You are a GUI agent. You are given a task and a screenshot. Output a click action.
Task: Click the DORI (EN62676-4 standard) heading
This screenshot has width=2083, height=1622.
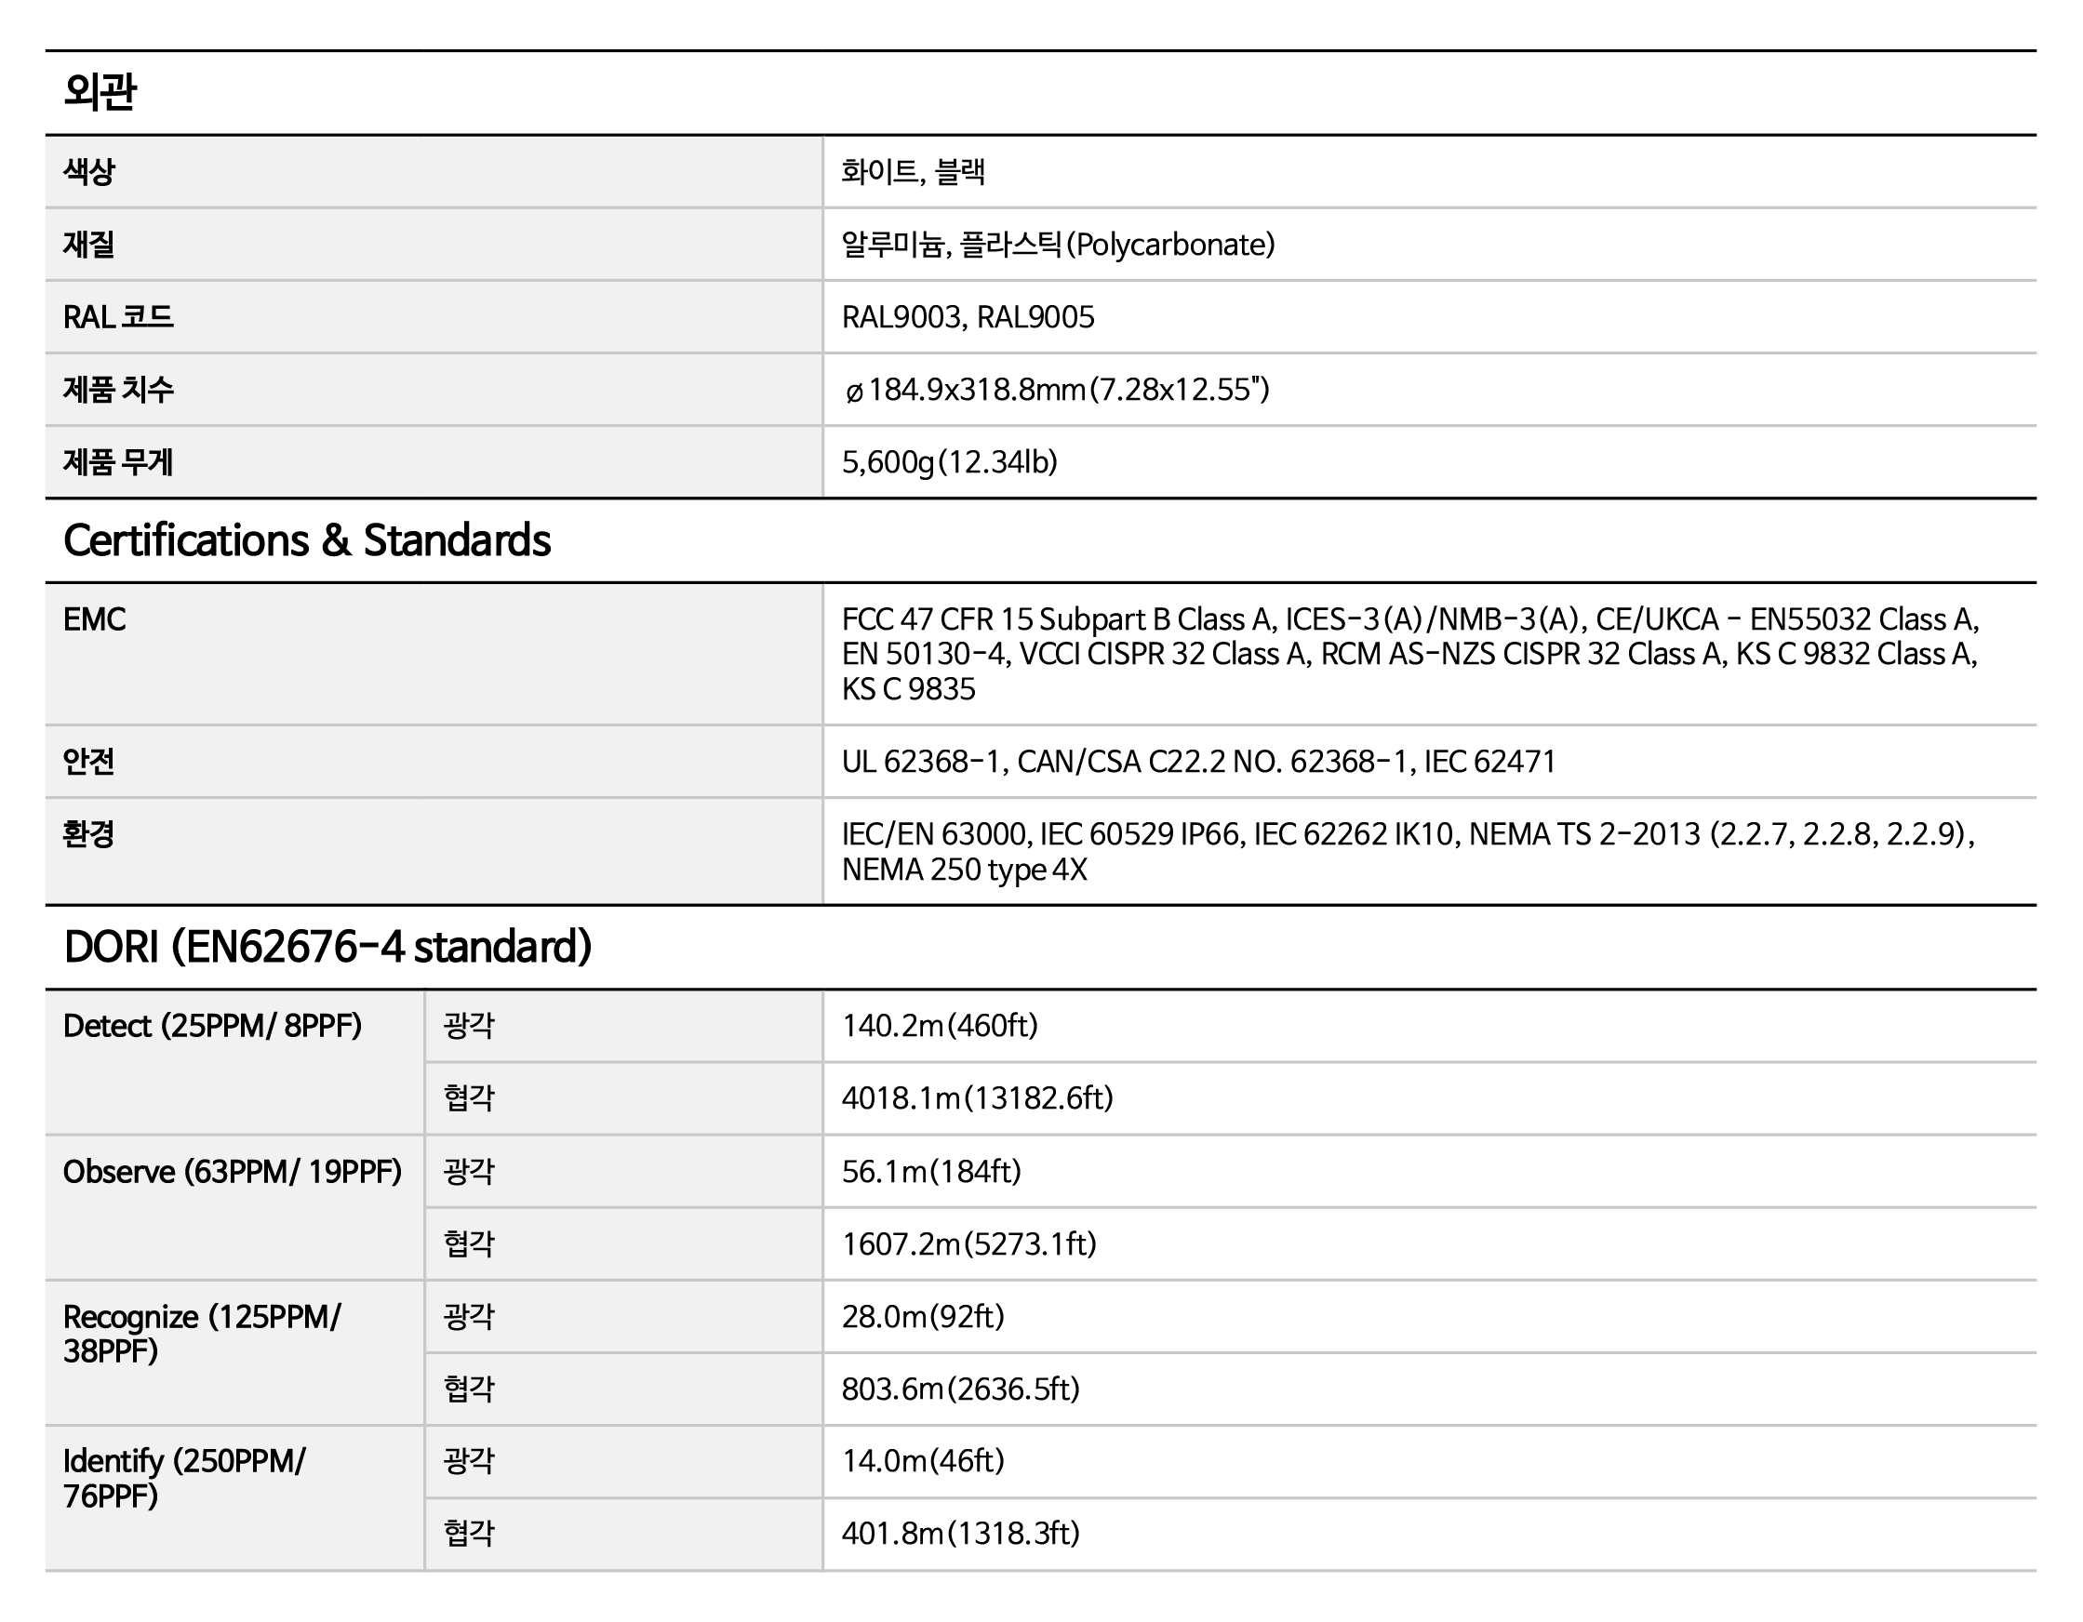(x=327, y=947)
